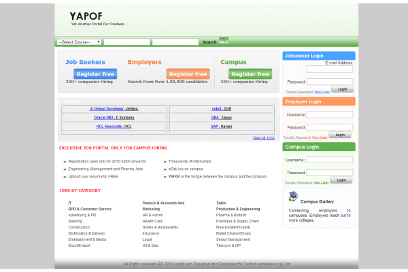Click the Jobseeker Login password field

(329, 82)
